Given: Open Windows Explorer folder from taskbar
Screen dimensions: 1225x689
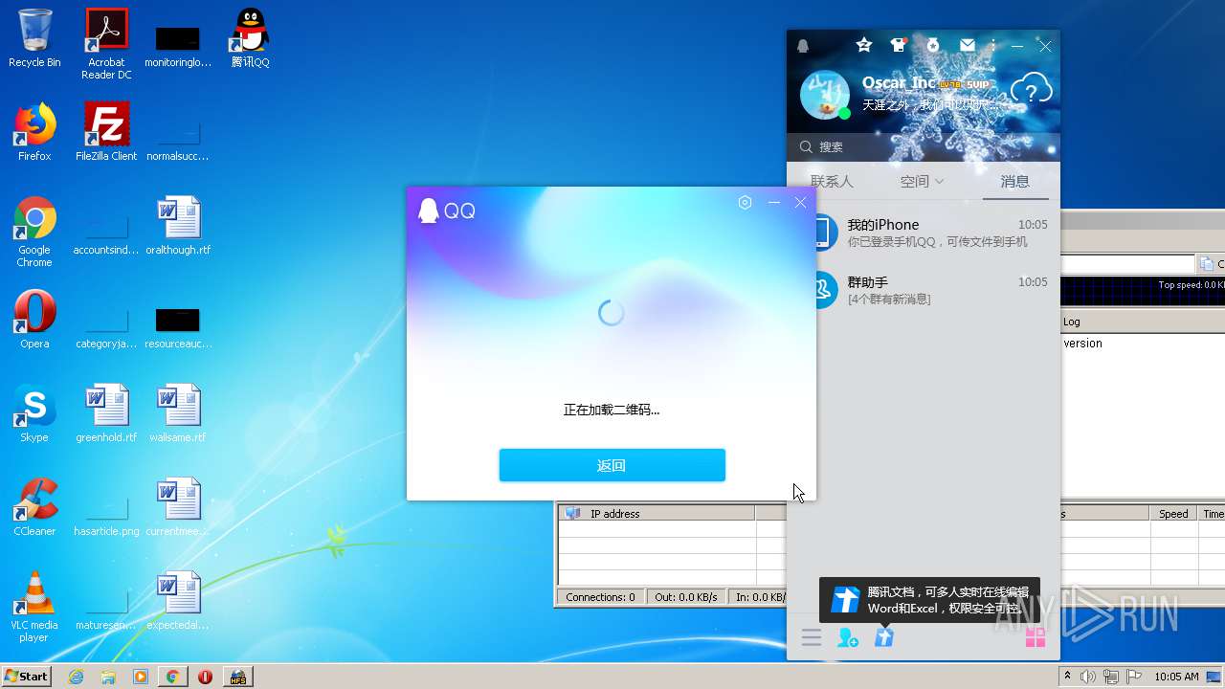Looking at the screenshot, I should click(x=108, y=677).
